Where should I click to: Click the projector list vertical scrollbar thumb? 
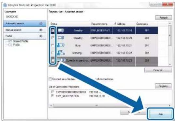point(170,36)
